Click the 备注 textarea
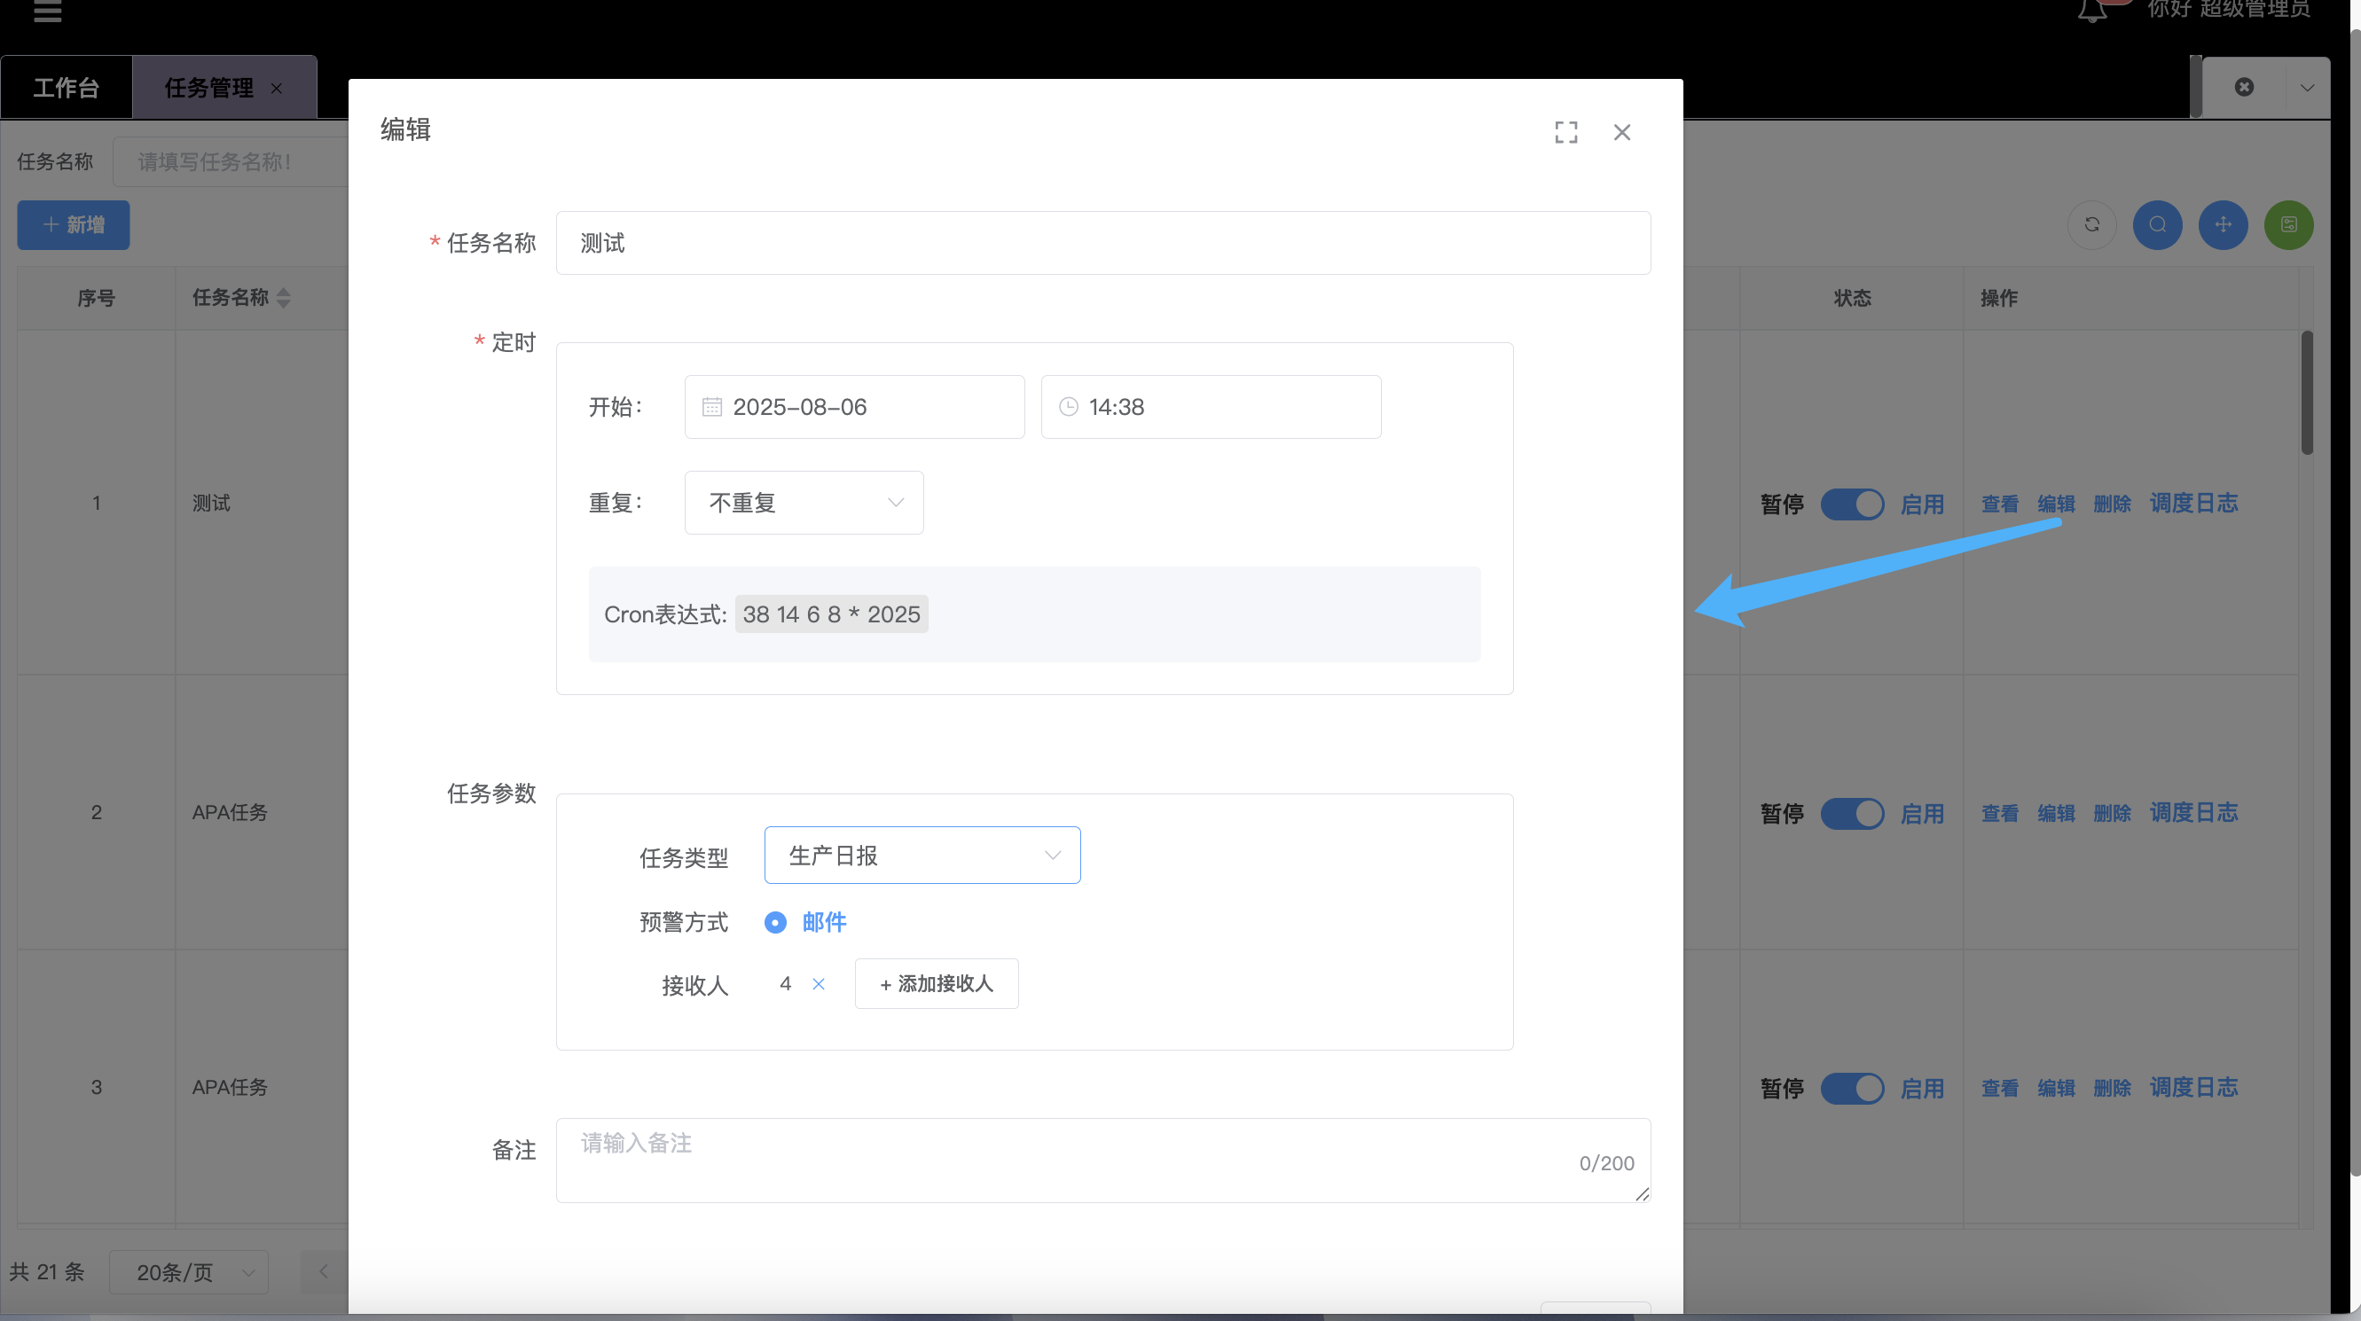 pos(1102,1160)
